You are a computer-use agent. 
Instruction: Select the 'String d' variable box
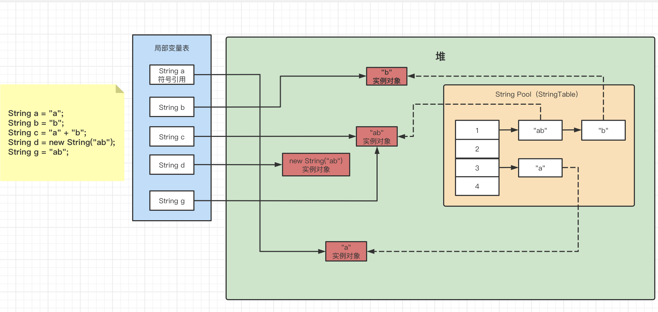(172, 165)
